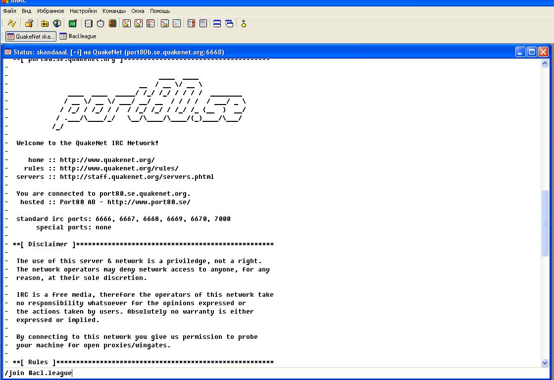Switch to the QuakeNet status switchbar button
Screen dimensions: 554x380
pos(31,36)
